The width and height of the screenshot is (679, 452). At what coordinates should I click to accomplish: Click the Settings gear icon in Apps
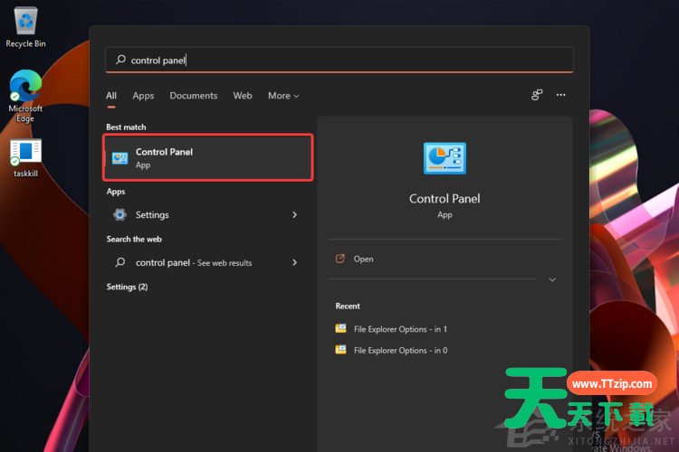[x=120, y=215]
